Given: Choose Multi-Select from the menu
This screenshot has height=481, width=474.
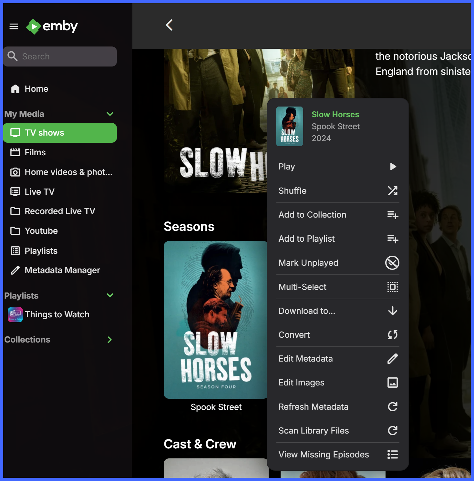Looking at the screenshot, I should [x=338, y=287].
